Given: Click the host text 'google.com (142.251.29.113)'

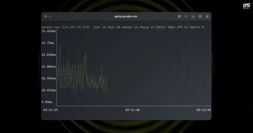Looking at the screenshot, I should pyautogui.click(x=66, y=27).
